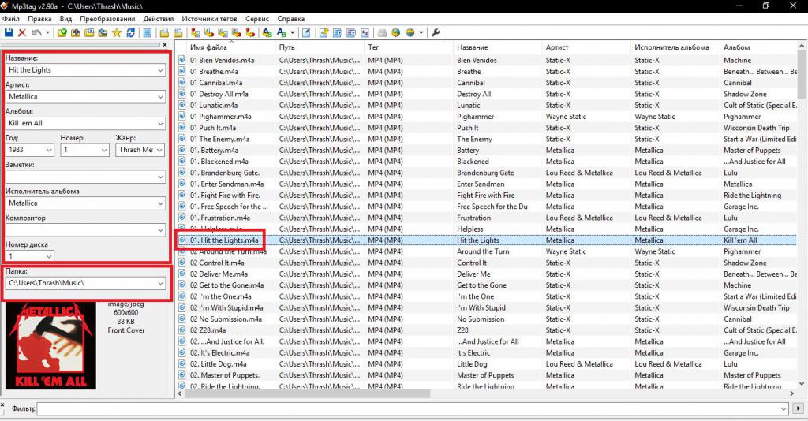Sort by the 'Артист' column header
This screenshot has height=421, width=808.
click(586, 47)
